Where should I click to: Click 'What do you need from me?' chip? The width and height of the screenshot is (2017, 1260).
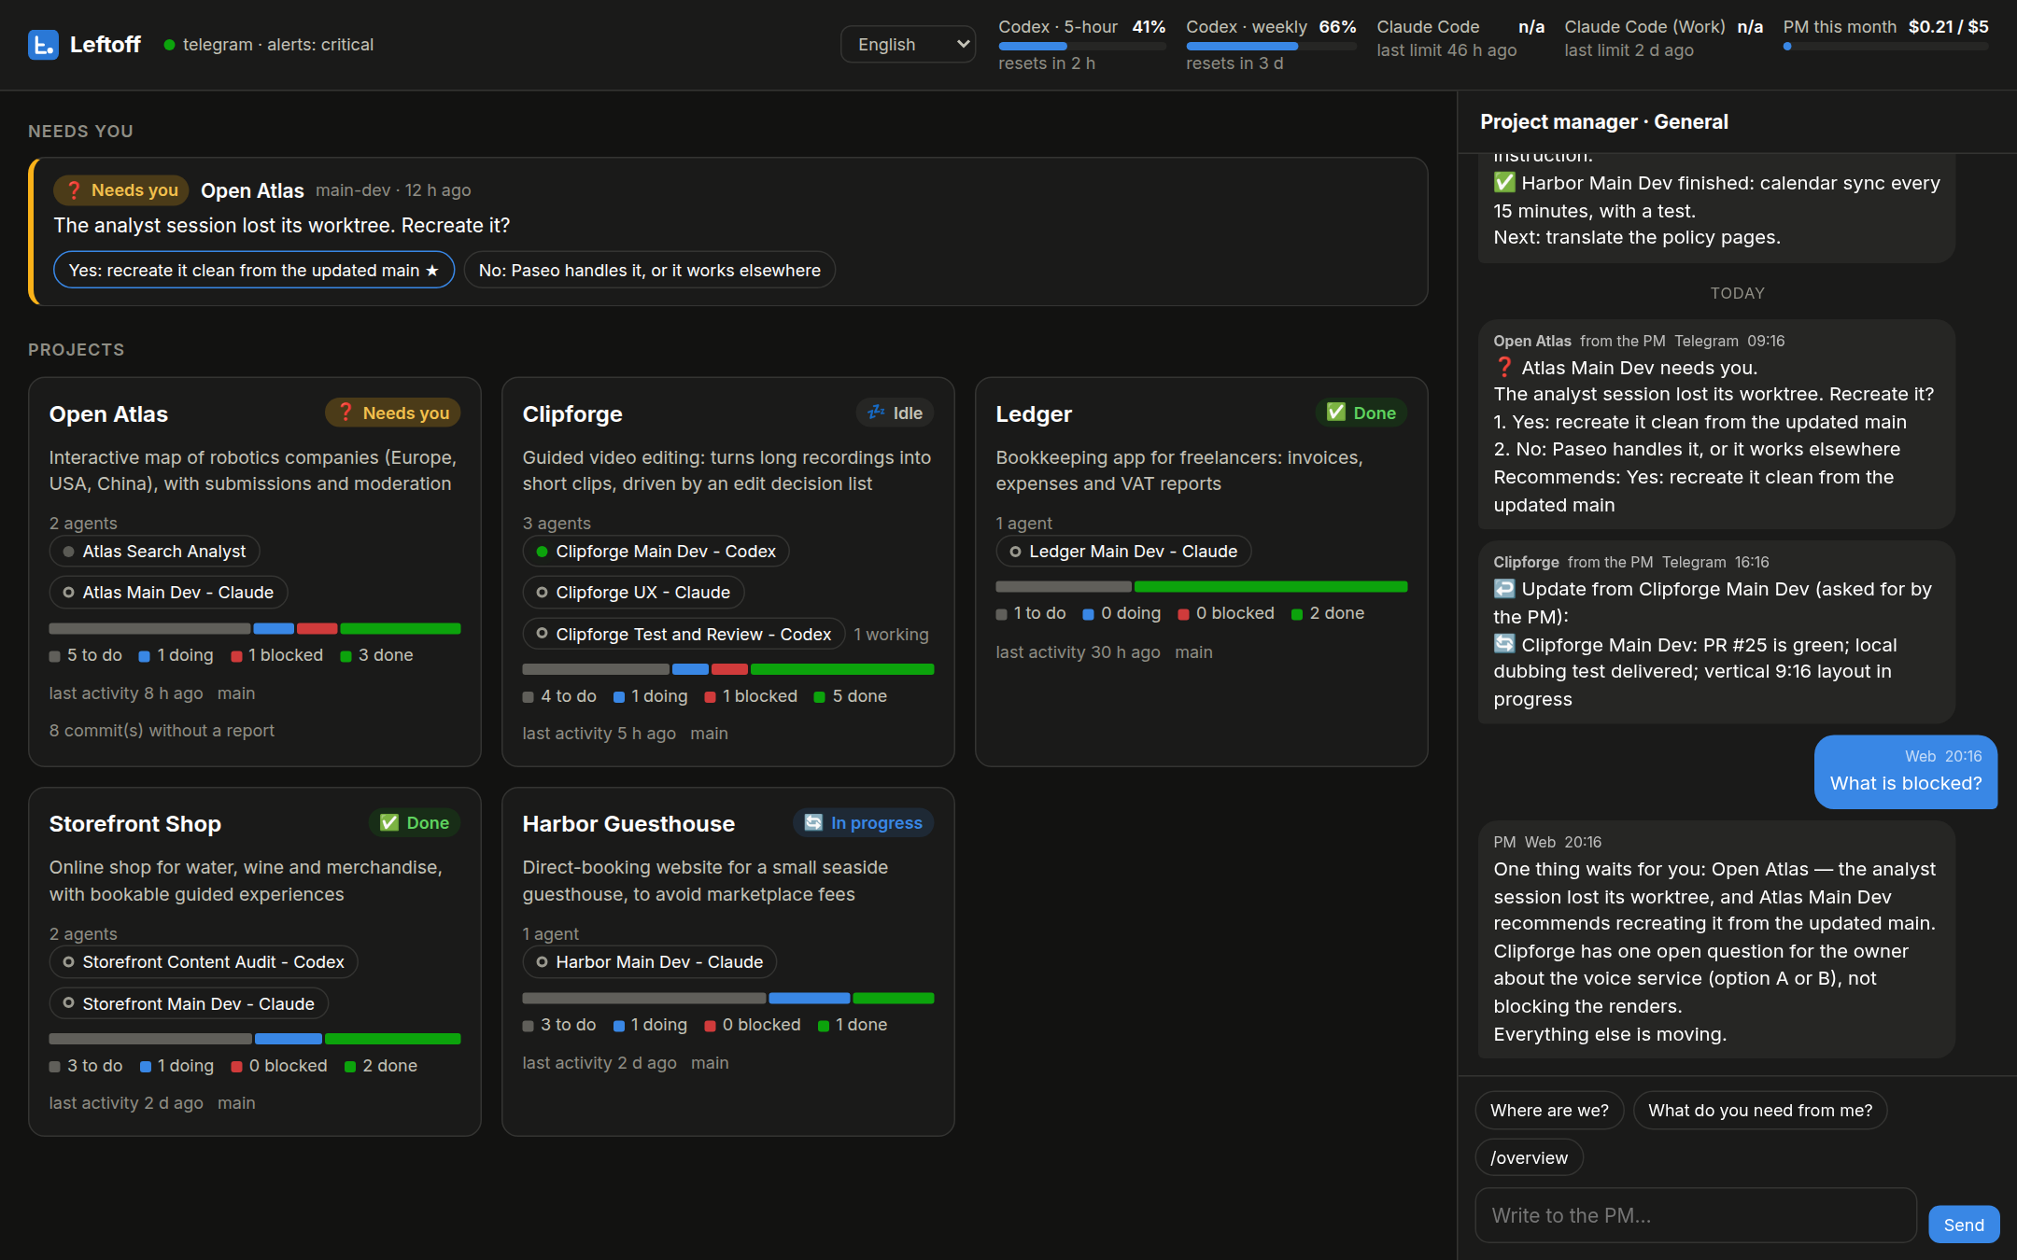tap(1760, 1110)
